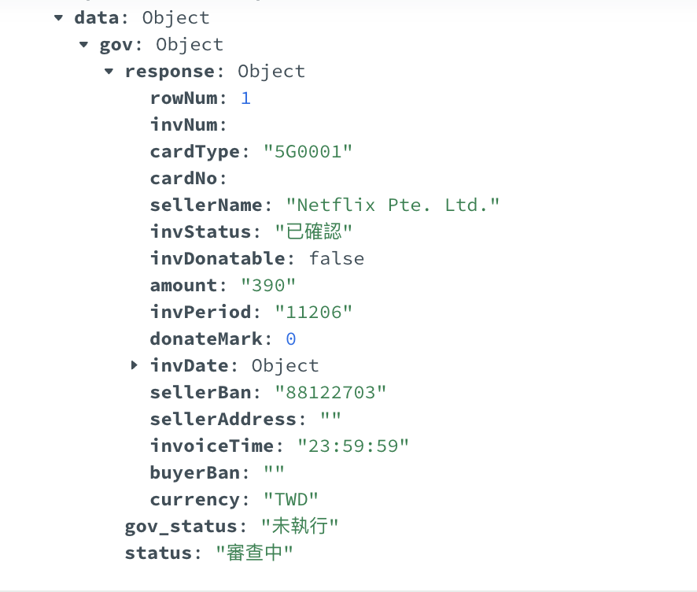Click the invNum key label
The width and height of the screenshot is (697, 592).
(x=189, y=125)
